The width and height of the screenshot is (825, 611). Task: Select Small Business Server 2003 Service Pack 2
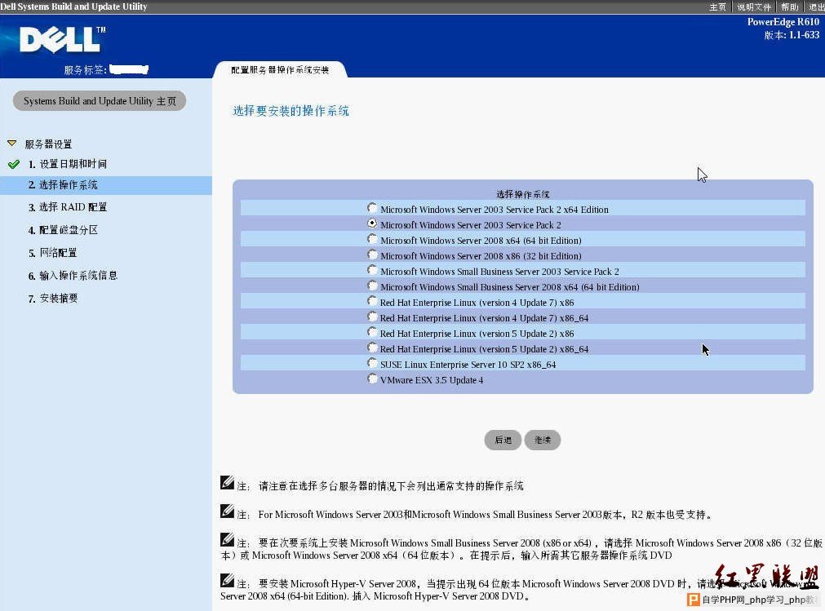(372, 270)
